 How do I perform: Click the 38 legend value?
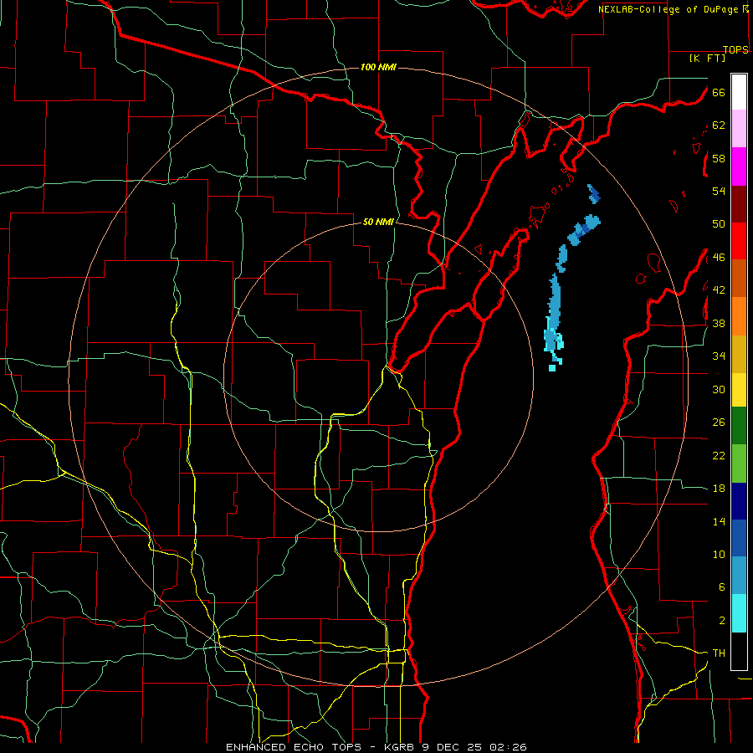(719, 323)
